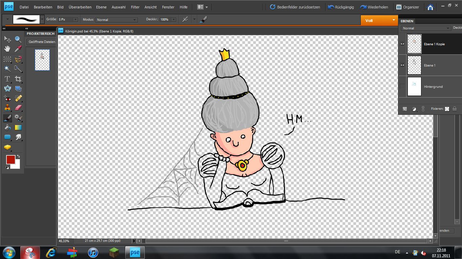The image size is (462, 259).
Task: Select the Paint Bucket tool
Action: click(x=7, y=128)
